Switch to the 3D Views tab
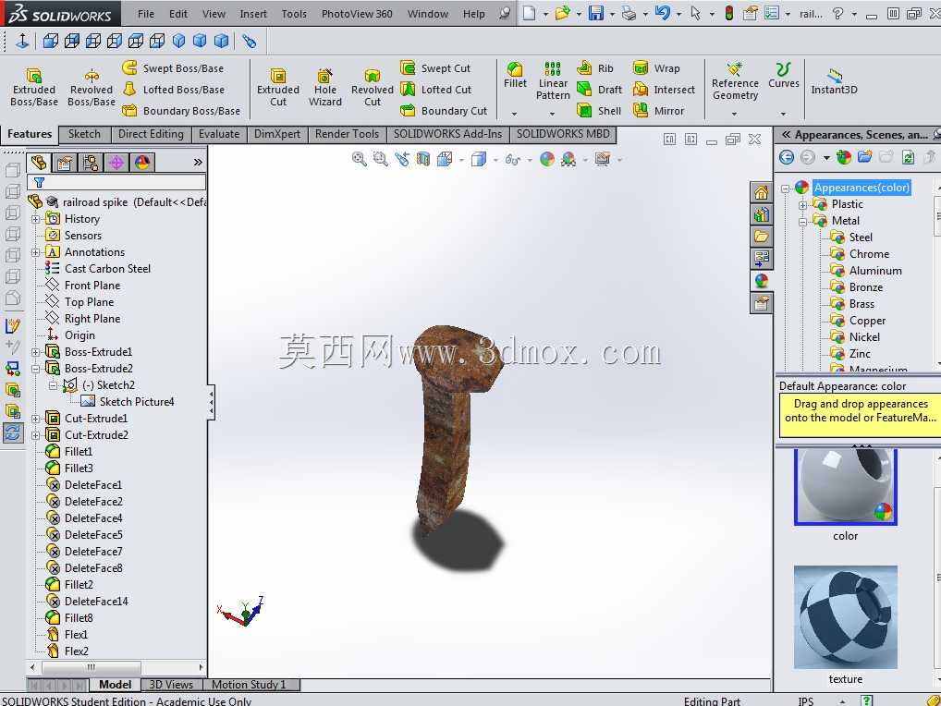The height and width of the screenshot is (706, 941). pyautogui.click(x=171, y=685)
